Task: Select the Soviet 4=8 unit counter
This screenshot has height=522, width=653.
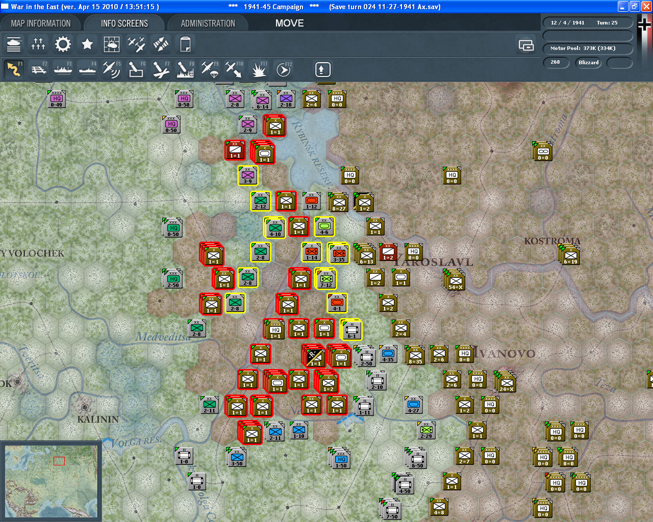Action: coord(439,507)
